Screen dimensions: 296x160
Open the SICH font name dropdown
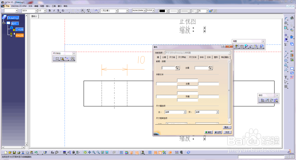click(36, 11)
